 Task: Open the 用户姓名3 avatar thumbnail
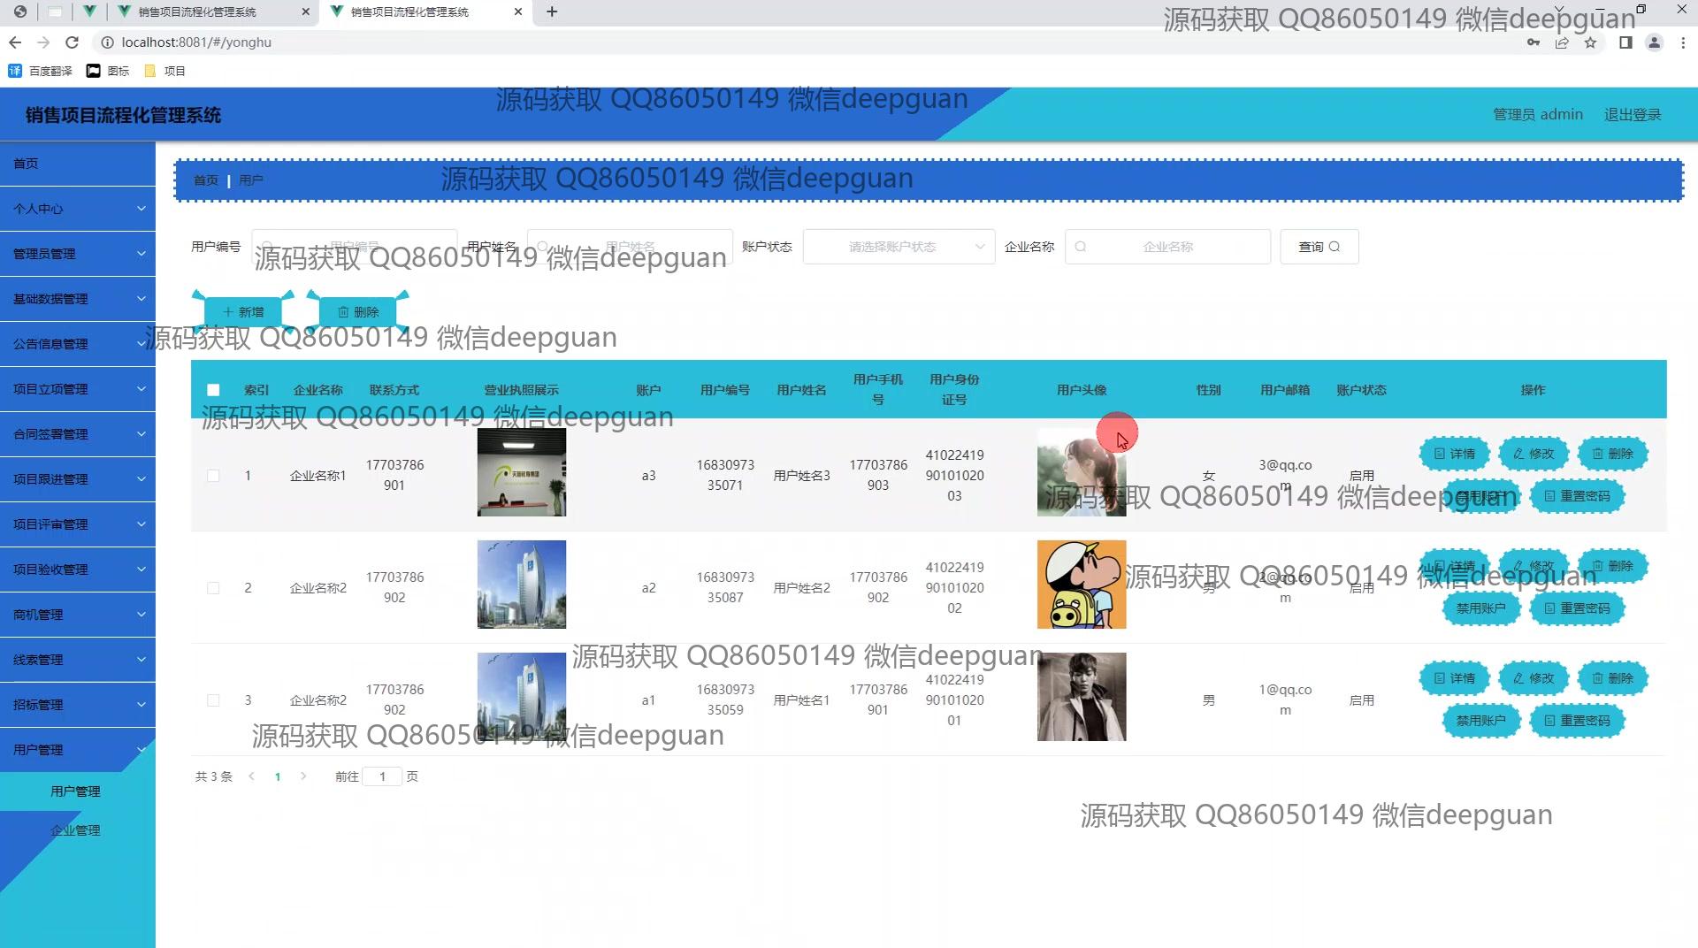pyautogui.click(x=1082, y=472)
